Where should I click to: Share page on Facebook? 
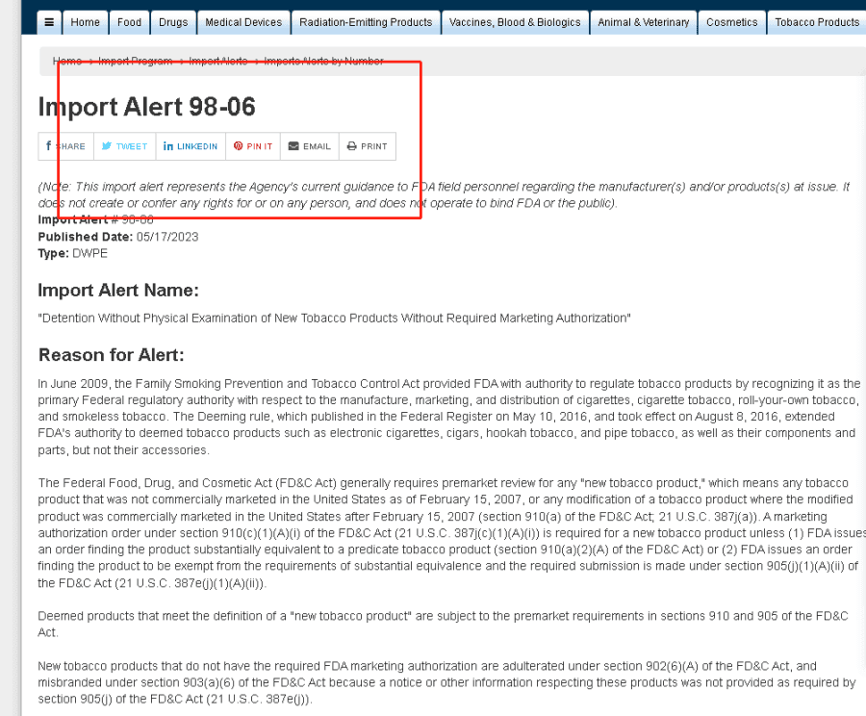[66, 146]
